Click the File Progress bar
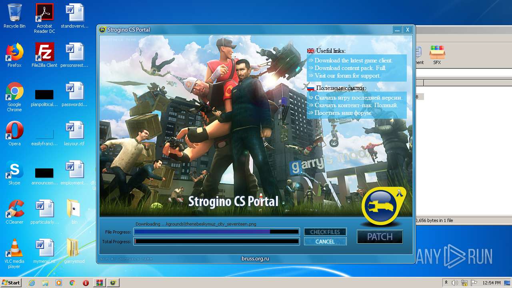This screenshot has width=512, height=288. click(216, 232)
